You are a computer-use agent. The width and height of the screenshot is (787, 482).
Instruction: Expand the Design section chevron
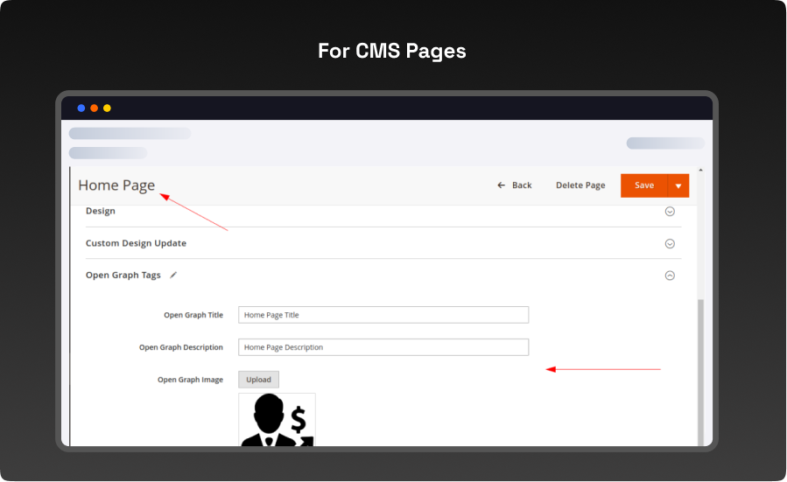(x=670, y=211)
